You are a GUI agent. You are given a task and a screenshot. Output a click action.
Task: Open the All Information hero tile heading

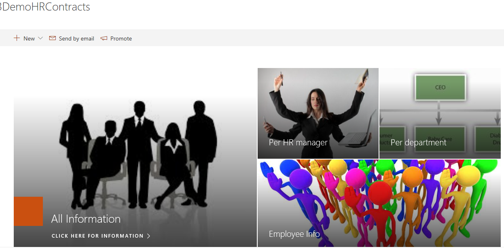pyautogui.click(x=86, y=219)
